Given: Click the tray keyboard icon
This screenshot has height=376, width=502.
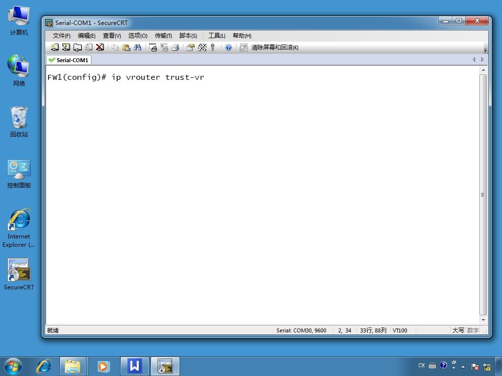Looking at the screenshot, I should coord(432,365).
